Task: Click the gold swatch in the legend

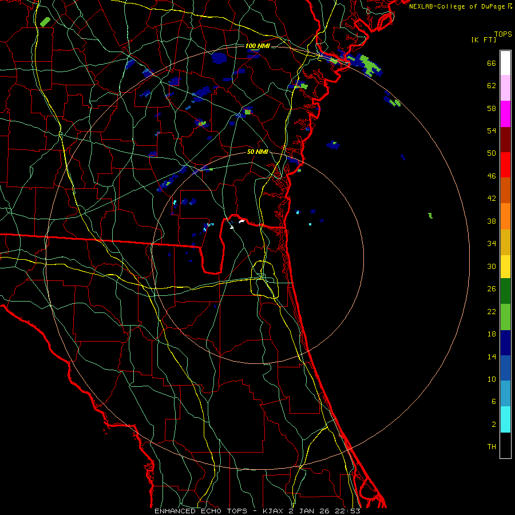Action: coord(505,242)
